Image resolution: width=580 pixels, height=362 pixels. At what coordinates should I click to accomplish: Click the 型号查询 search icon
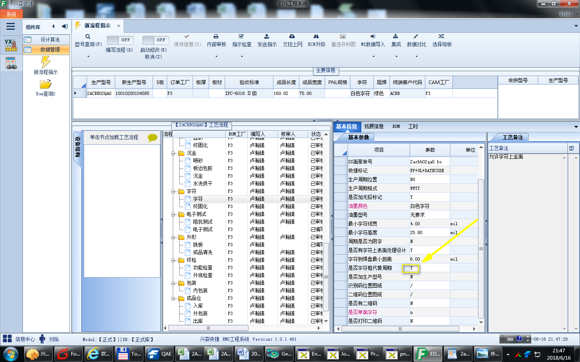tap(88, 37)
